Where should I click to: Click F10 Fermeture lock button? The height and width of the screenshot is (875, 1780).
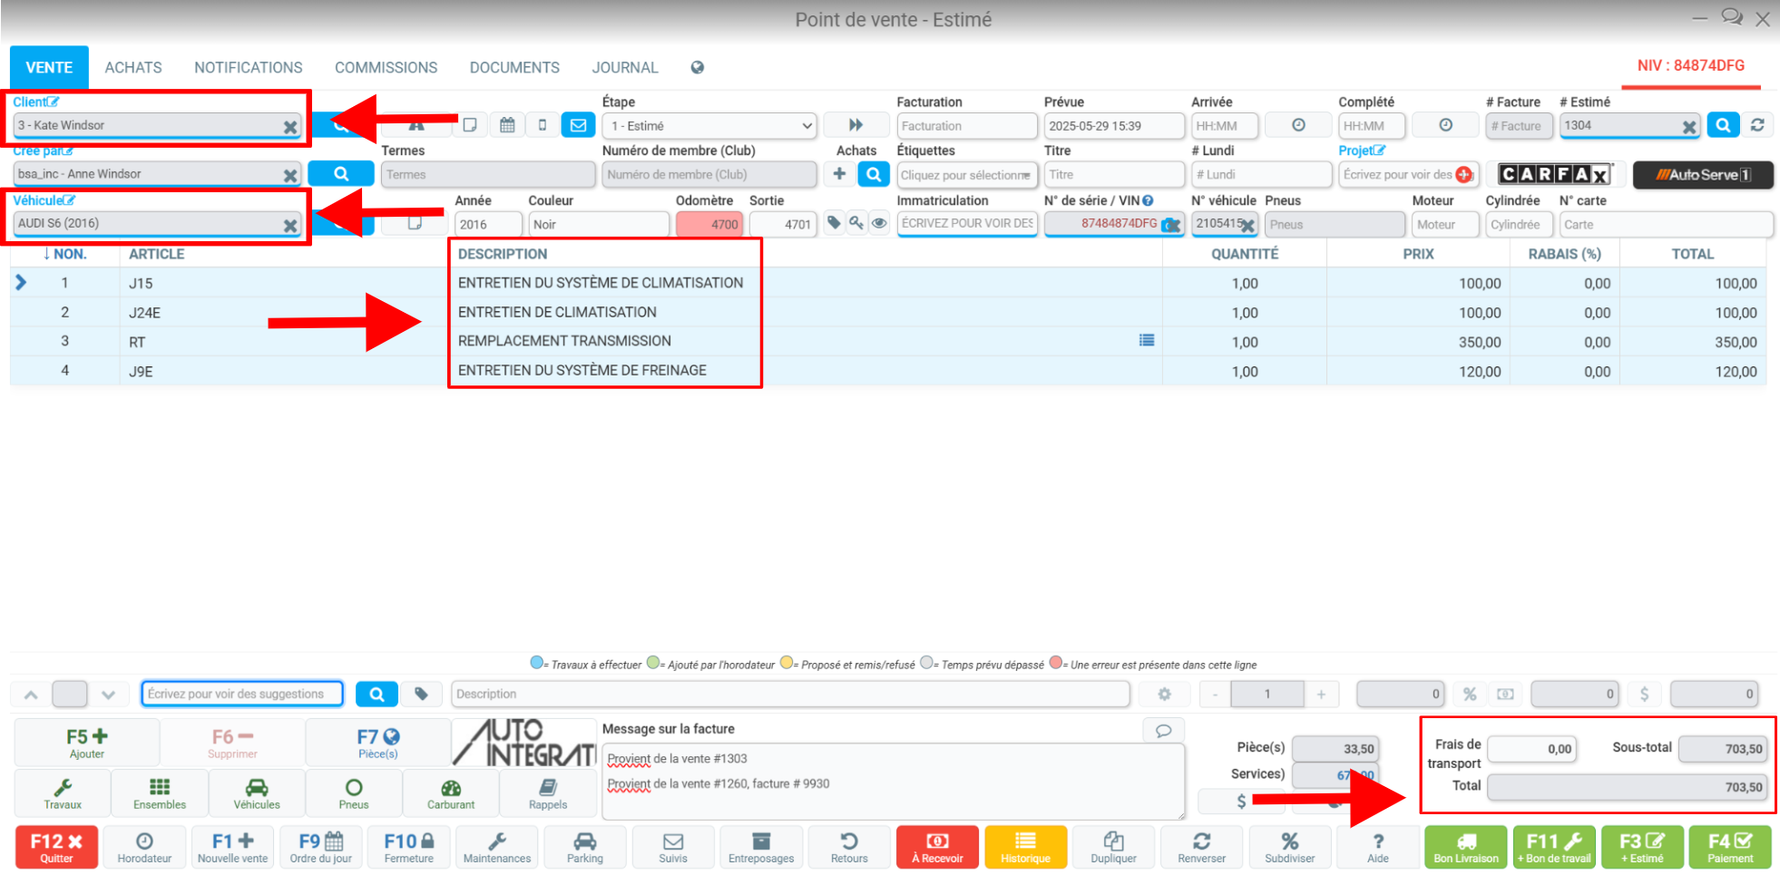(x=409, y=848)
